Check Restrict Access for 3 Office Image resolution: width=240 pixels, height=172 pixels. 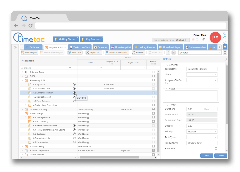(153, 76)
